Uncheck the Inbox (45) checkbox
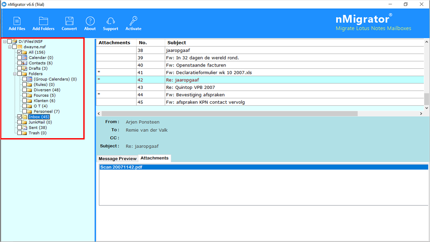The height and width of the screenshot is (242, 430). click(20, 117)
